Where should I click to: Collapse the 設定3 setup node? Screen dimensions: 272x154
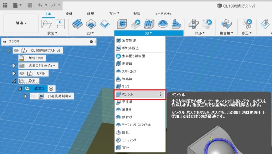20,89
